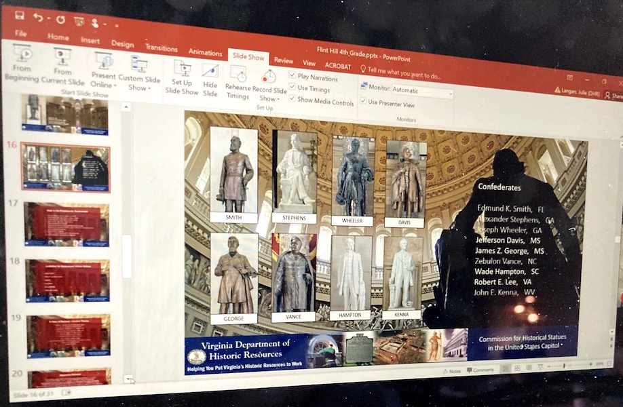Click the SMITH statue picture on slide
Screen dimensions: 623x407
click(234, 170)
